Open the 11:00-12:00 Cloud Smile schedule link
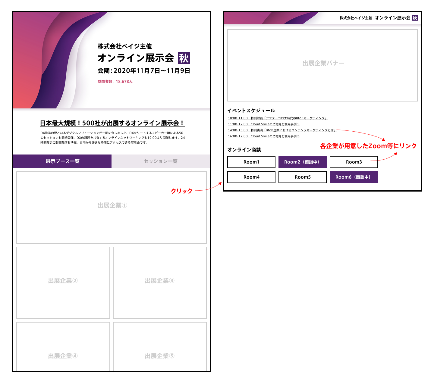The width and height of the screenshot is (434, 384). pos(263,124)
